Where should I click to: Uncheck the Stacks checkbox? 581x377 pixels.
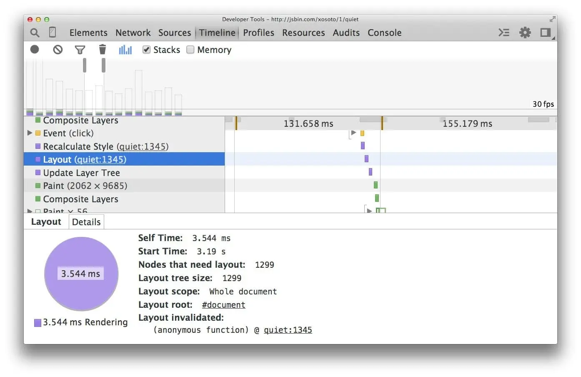146,50
